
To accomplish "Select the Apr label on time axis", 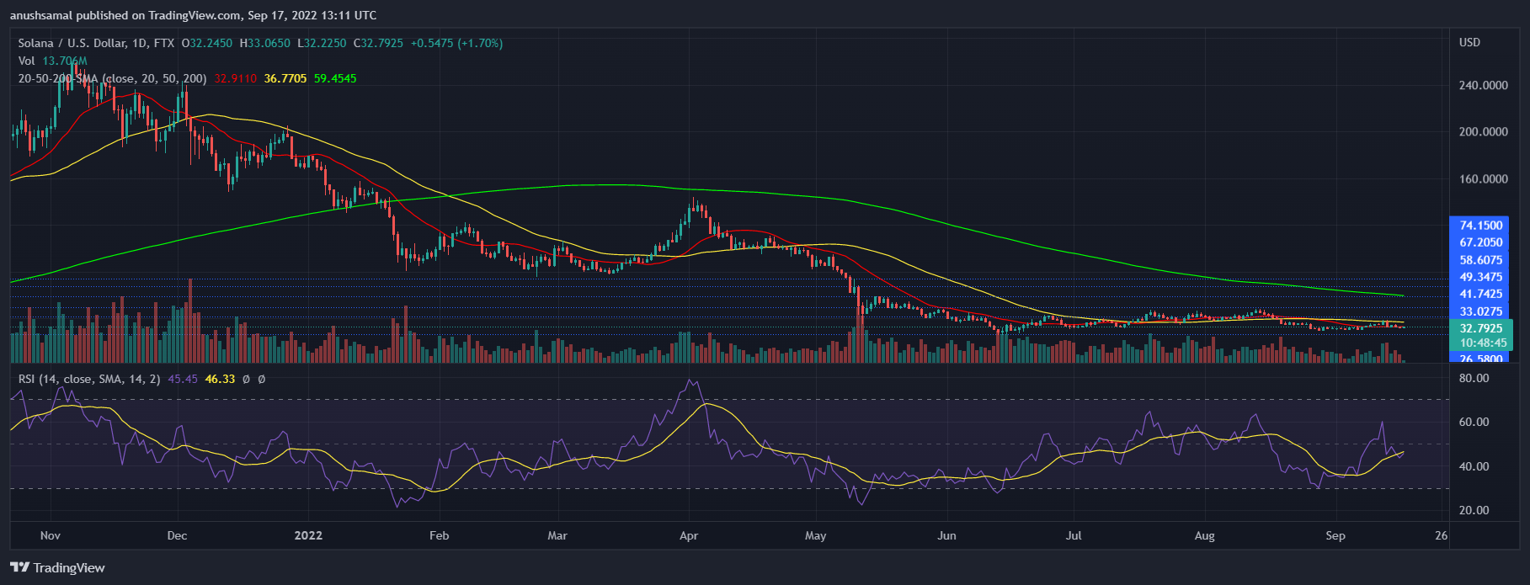I will [689, 535].
